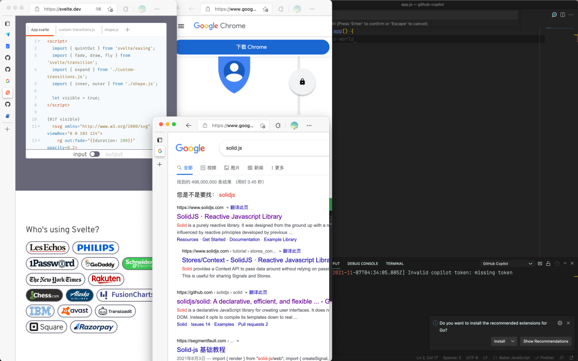Viewport: 578px width, 361px height.
Task: Open three-dot menu in Google search window toolbar
Action: coord(309,126)
